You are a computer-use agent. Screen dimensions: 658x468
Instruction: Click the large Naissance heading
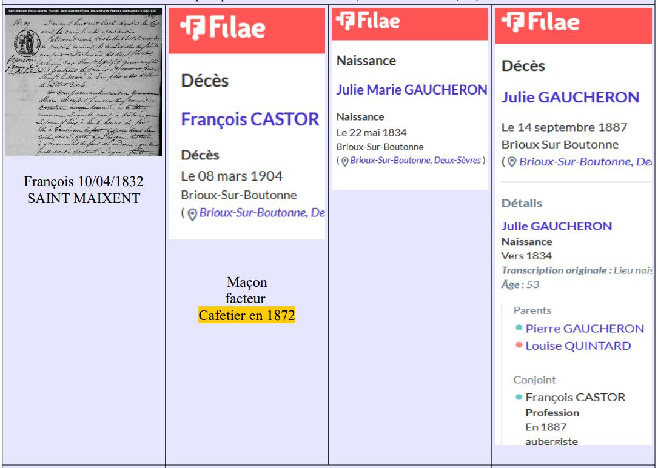coord(366,61)
